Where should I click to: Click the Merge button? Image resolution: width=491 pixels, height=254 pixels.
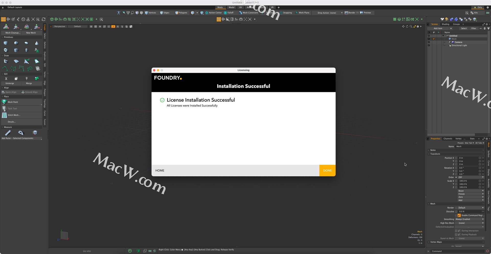(x=29, y=83)
